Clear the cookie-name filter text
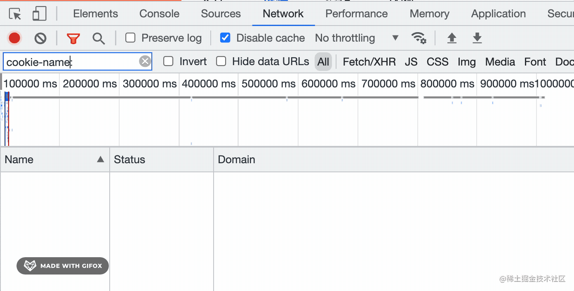574x291 pixels. 145,61
